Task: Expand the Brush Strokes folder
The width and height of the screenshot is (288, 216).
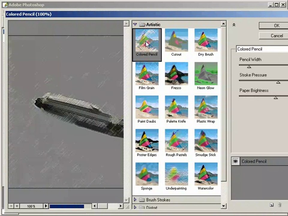Action: tap(135, 199)
